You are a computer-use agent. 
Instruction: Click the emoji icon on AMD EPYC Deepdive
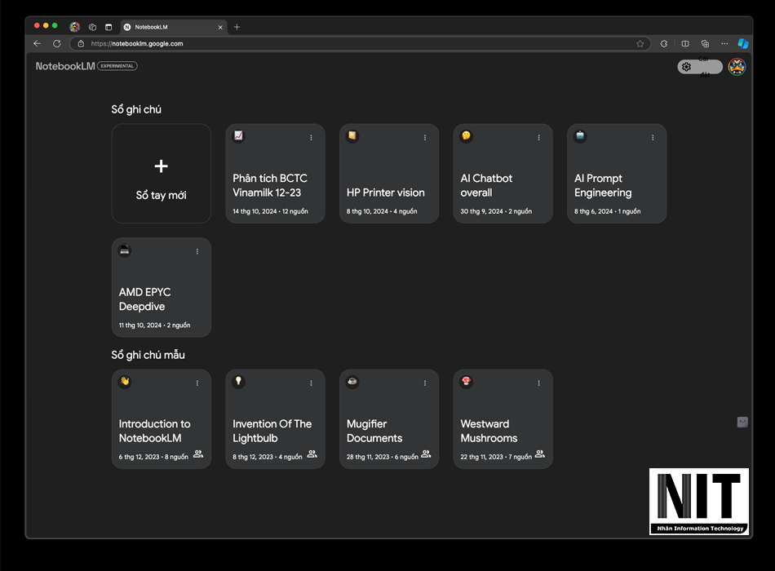coord(125,250)
